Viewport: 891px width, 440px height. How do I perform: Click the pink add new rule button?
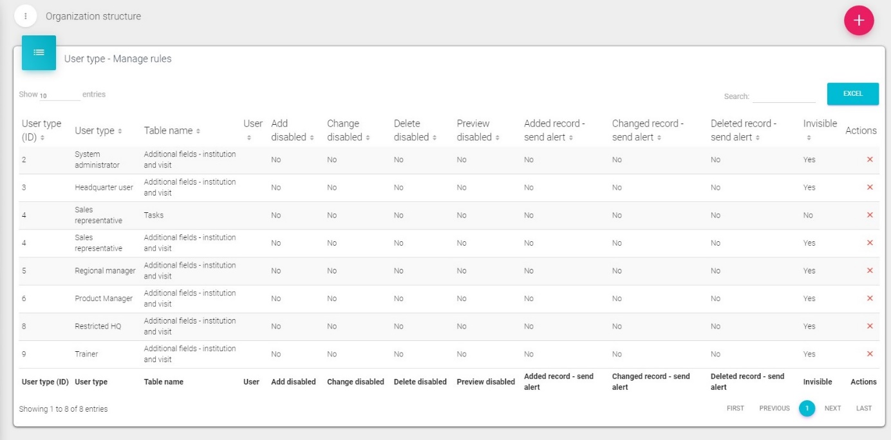pyautogui.click(x=859, y=21)
